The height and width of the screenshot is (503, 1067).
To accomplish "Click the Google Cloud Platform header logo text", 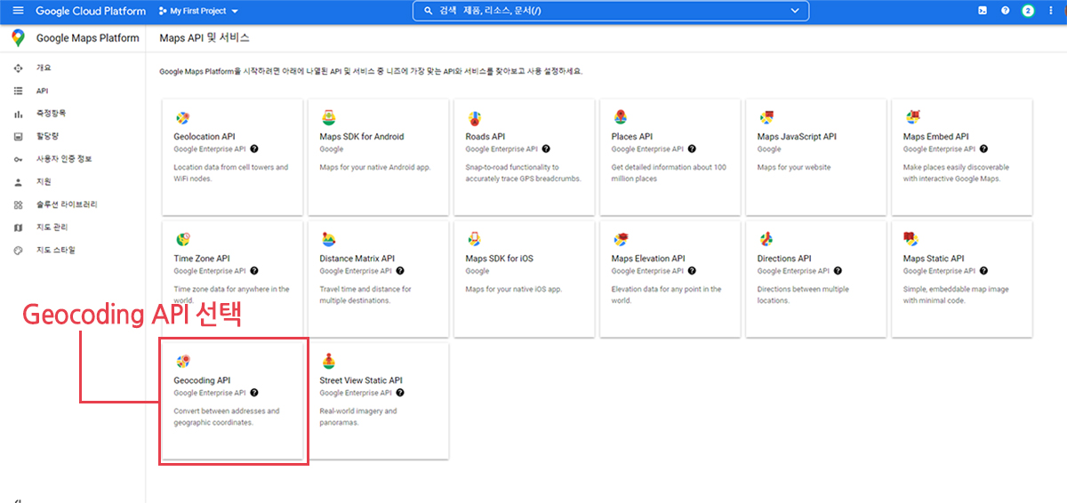I will point(91,11).
